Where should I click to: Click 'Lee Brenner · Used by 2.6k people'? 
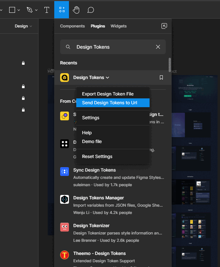click(106, 240)
